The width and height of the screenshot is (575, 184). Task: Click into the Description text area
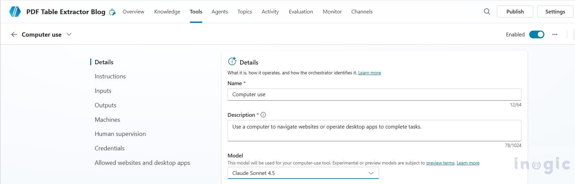pyautogui.click(x=374, y=131)
